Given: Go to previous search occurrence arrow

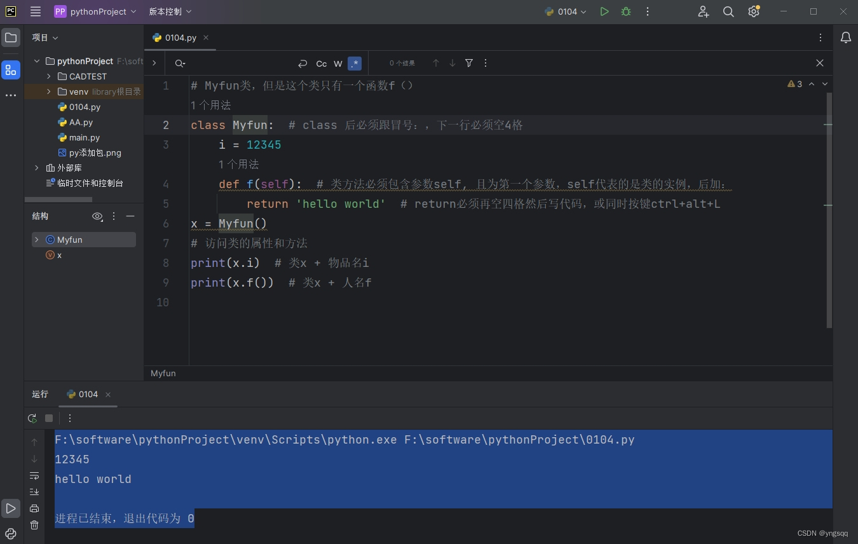Looking at the screenshot, I should click(436, 63).
